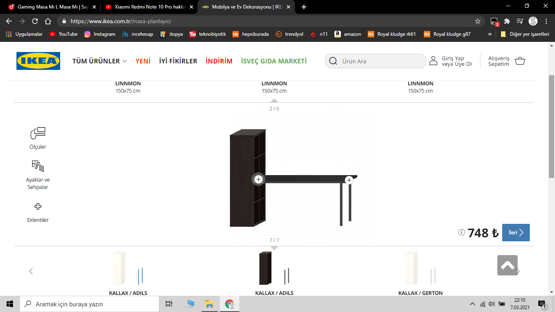
Task: Open the İYİ FİKİRLER menu item
Action: click(178, 61)
